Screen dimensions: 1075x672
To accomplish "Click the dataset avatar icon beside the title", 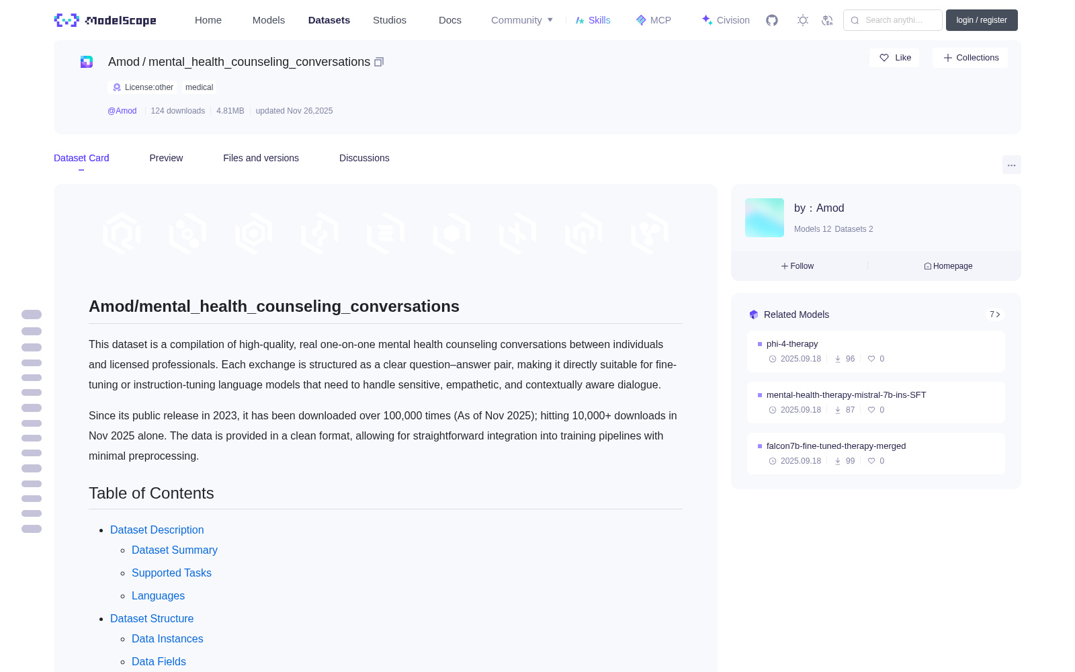I will click(x=87, y=62).
